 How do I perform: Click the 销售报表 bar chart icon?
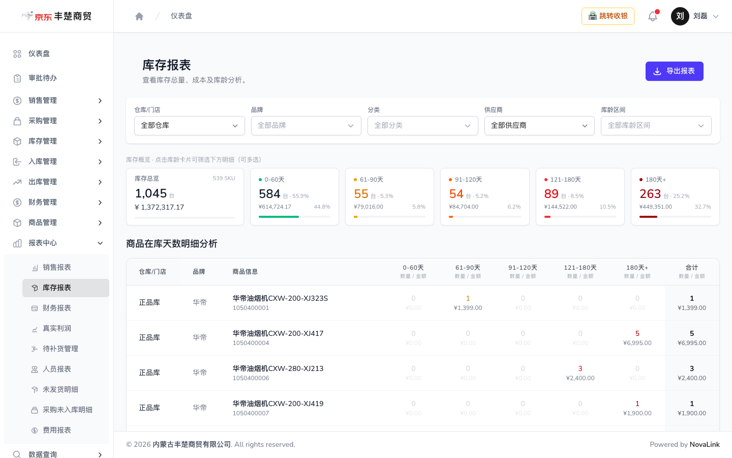(35, 268)
